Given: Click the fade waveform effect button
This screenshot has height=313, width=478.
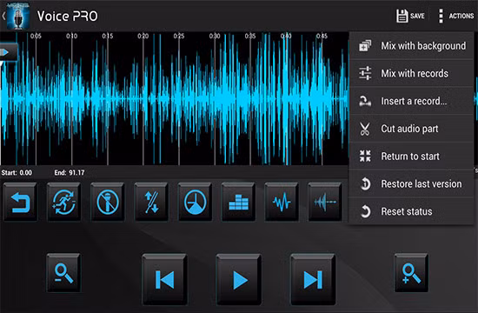Looking at the screenshot, I should (325, 202).
